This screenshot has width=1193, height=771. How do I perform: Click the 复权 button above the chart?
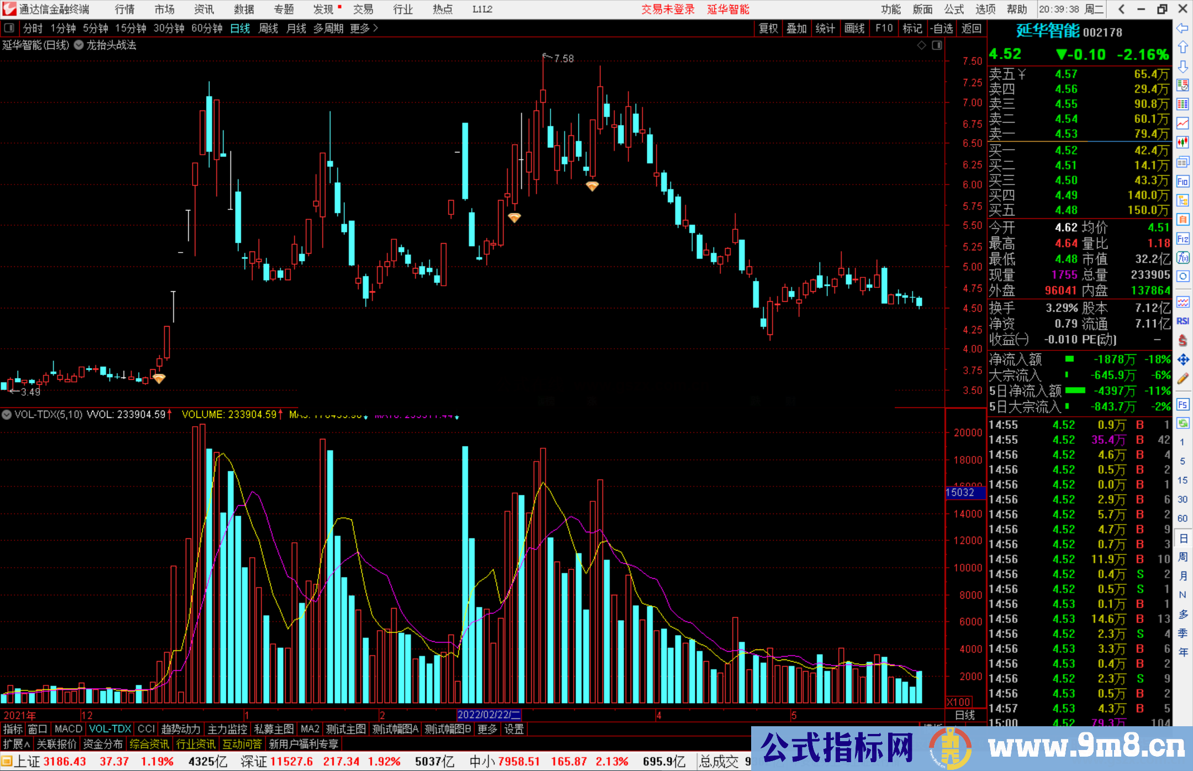coord(768,28)
